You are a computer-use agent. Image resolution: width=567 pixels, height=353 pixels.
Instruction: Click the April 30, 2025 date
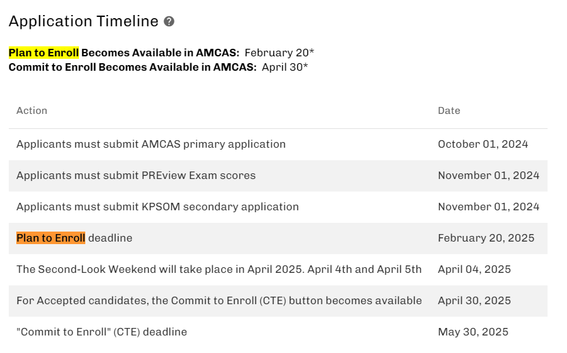(x=474, y=300)
